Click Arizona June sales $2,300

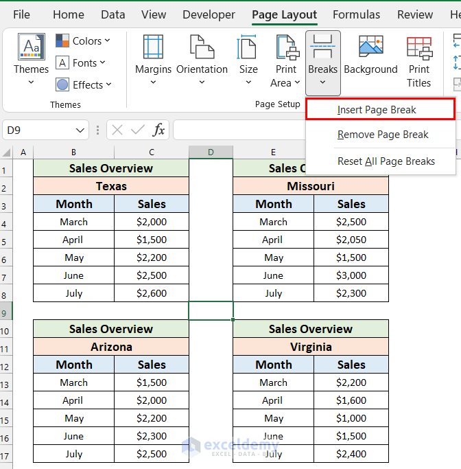pyautogui.click(x=152, y=436)
